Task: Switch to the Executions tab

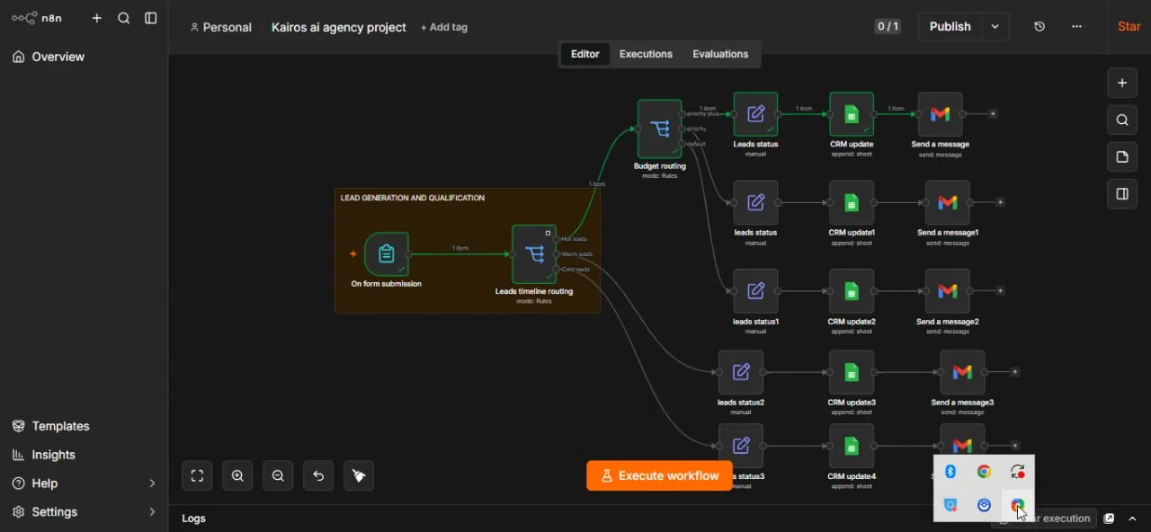Action: 646,54
